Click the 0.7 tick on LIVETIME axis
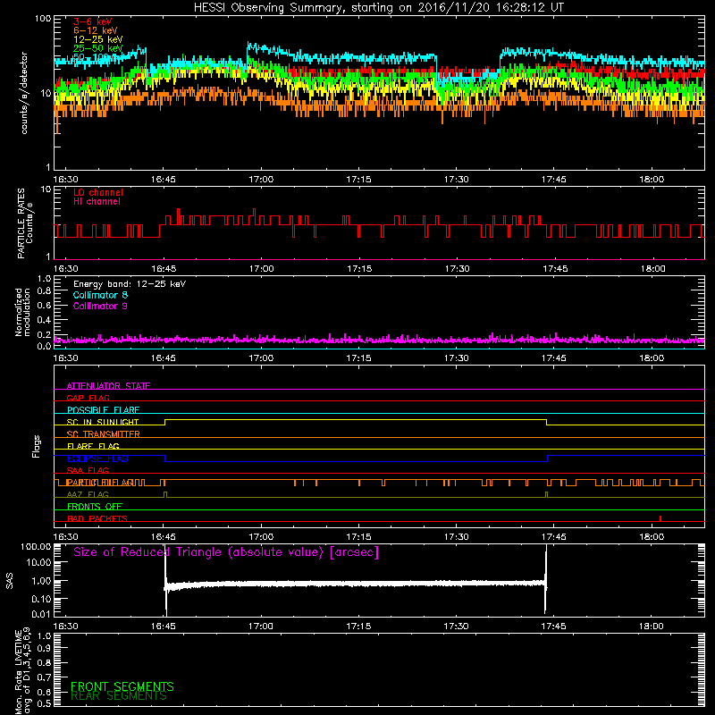 click(x=44, y=677)
